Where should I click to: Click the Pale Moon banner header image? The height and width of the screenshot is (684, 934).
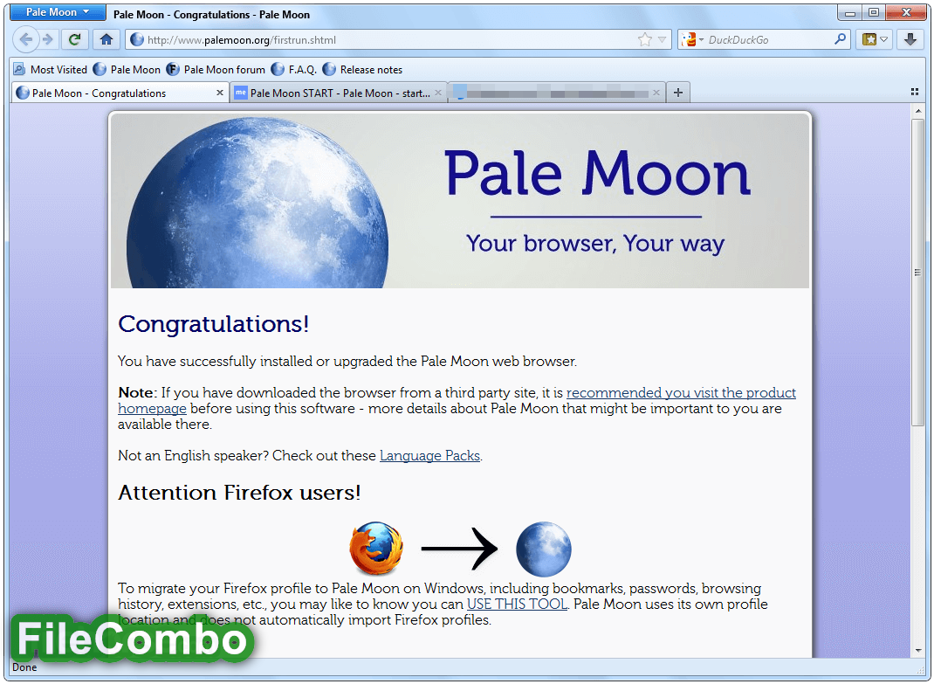[x=460, y=201]
